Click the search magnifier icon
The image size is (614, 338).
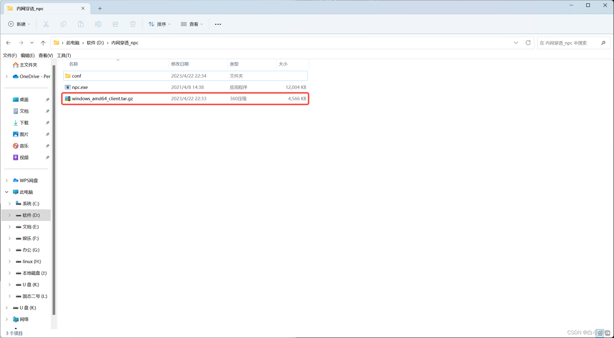pyautogui.click(x=604, y=43)
